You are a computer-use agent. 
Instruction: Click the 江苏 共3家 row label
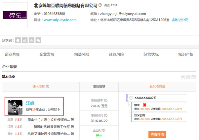point(15,127)
